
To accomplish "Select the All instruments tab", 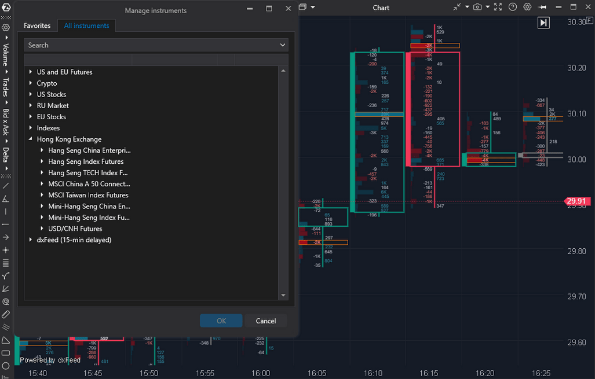I will click(86, 25).
